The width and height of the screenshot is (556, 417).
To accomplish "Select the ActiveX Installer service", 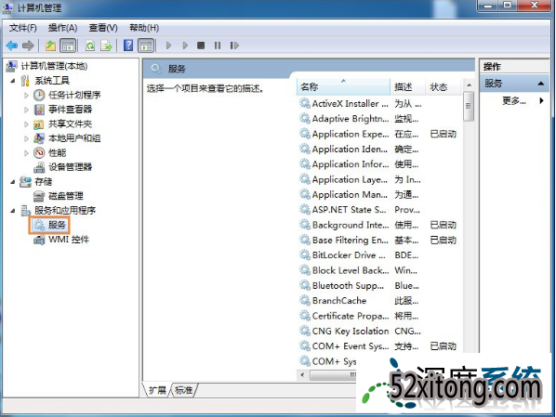I will (378, 104).
